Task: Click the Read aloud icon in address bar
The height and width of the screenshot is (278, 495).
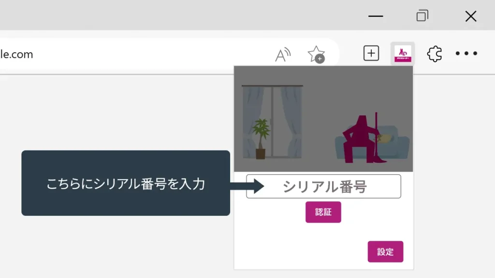Action: pos(282,55)
